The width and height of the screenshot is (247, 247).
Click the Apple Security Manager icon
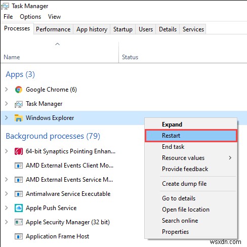point(19,222)
